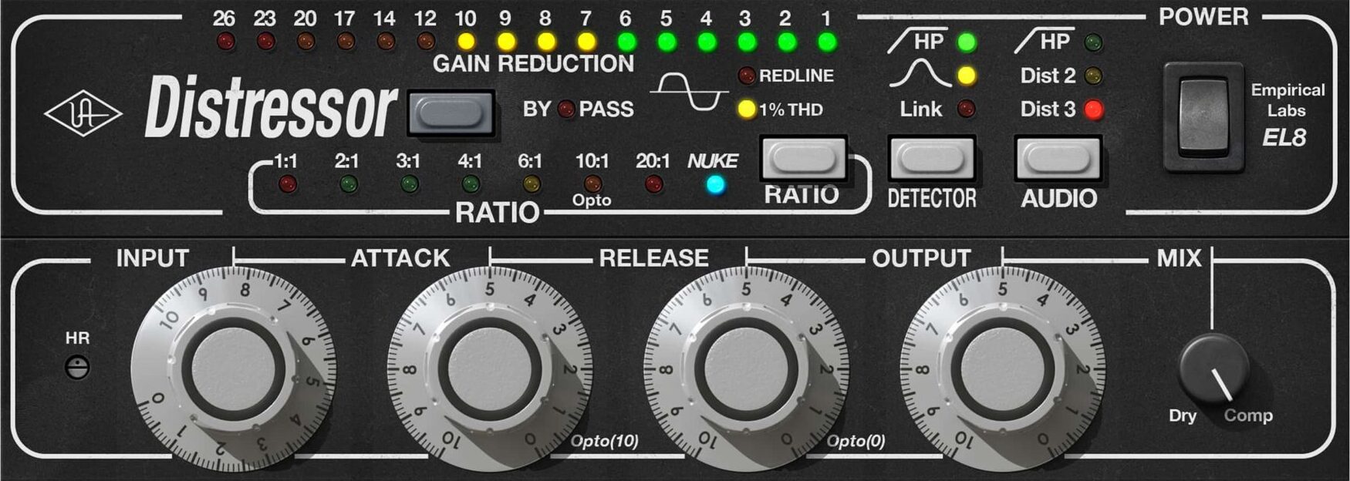Click the Opto(10) label near Attack
Viewport: 1350px width, 481px height.
(x=605, y=441)
